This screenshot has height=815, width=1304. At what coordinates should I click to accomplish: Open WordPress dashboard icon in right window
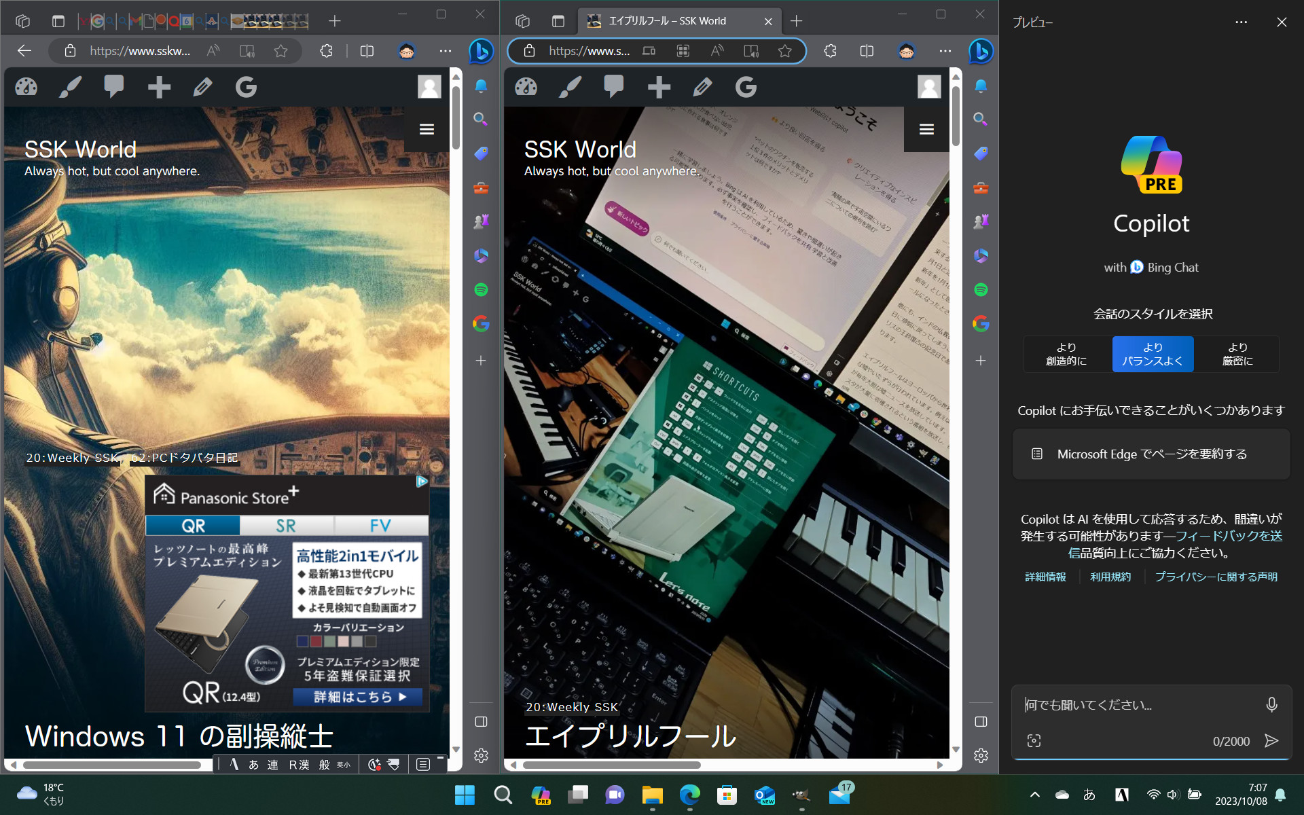pyautogui.click(x=526, y=87)
